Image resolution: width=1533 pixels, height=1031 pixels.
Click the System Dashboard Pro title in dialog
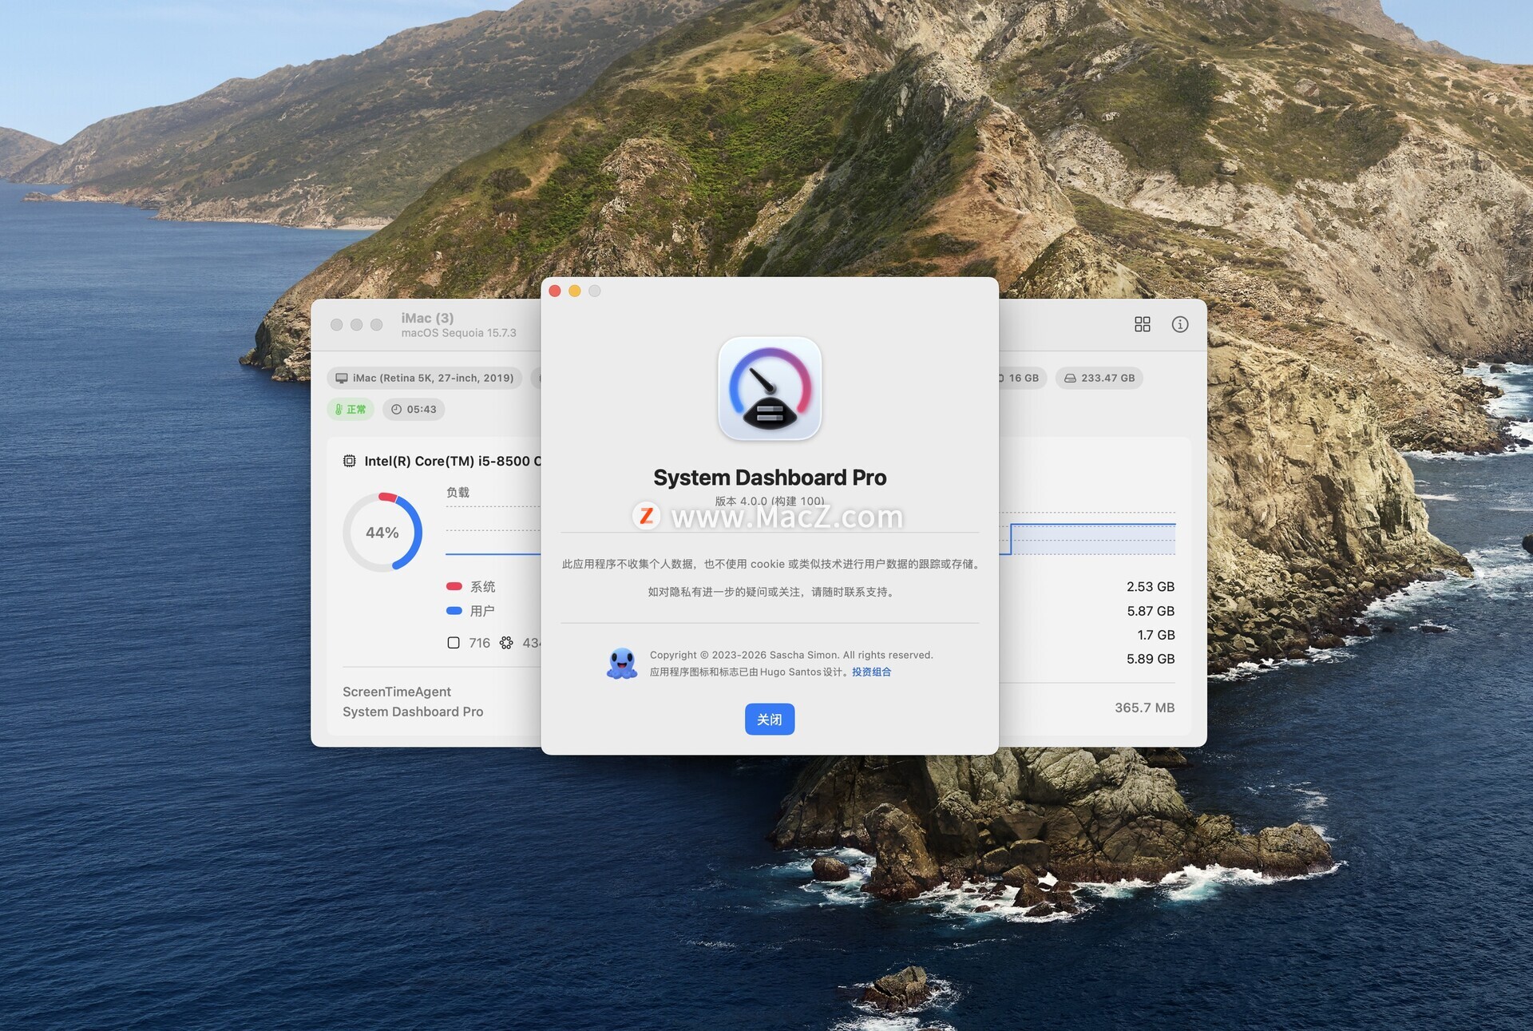pyautogui.click(x=770, y=478)
